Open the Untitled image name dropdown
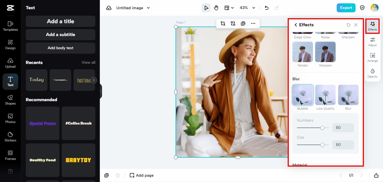This screenshot has height=182, width=383. click(133, 8)
